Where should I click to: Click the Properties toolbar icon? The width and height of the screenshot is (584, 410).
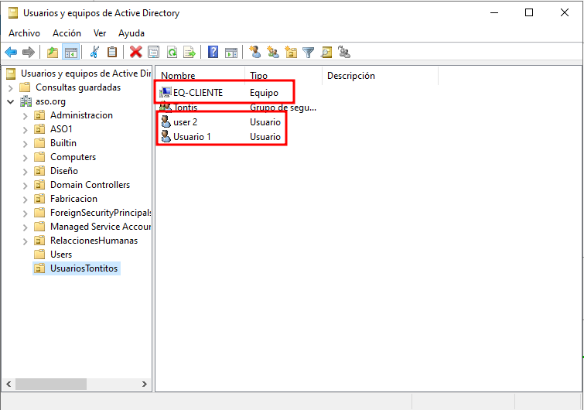click(153, 52)
